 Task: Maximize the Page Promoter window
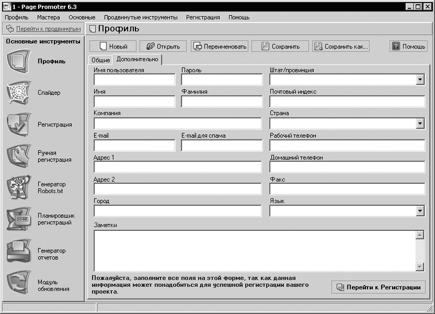point(418,7)
